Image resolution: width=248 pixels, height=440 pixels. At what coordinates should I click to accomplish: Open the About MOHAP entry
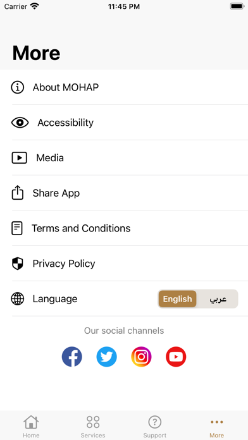tap(124, 87)
